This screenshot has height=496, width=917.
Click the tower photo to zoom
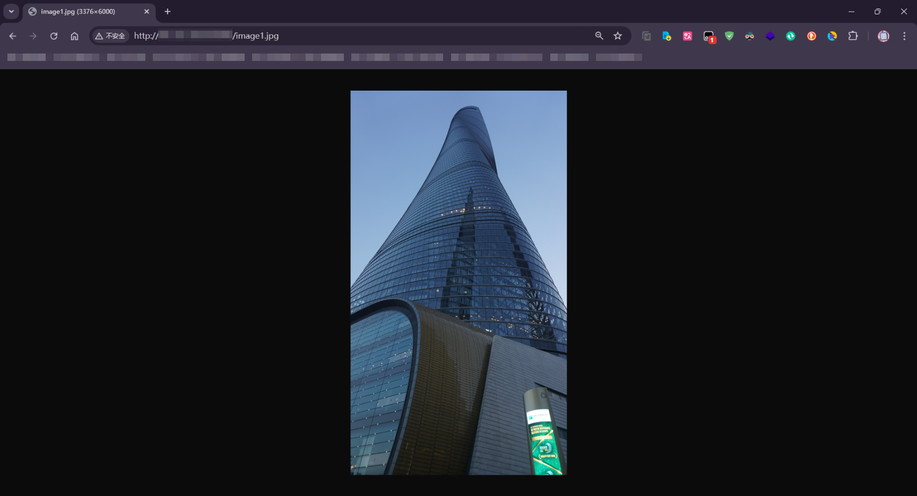pyautogui.click(x=458, y=282)
